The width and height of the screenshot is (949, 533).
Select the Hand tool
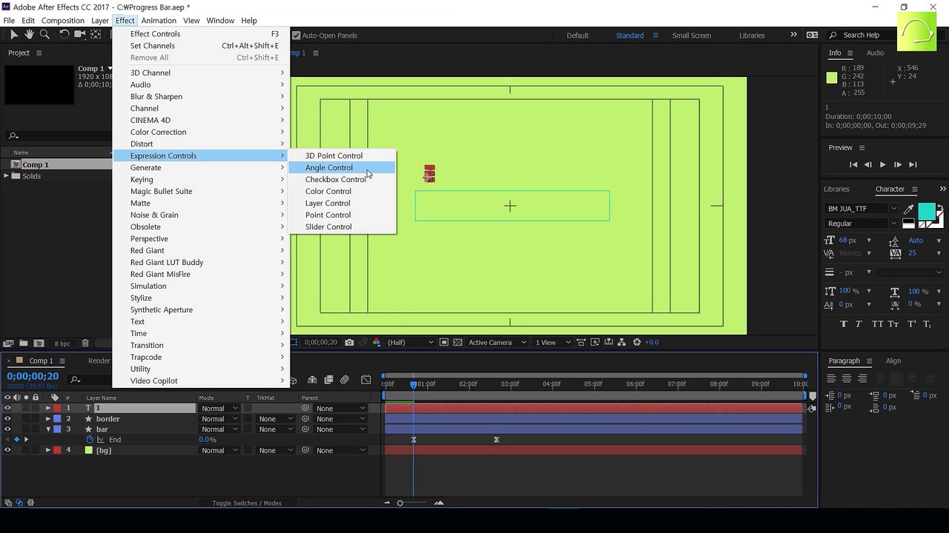29,35
